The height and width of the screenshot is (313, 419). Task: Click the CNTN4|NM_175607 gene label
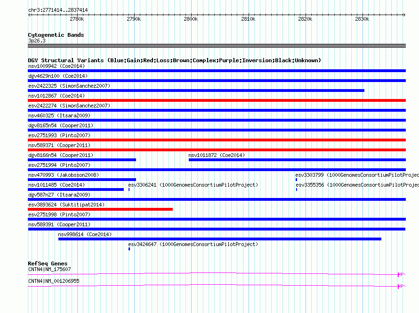pos(49,269)
